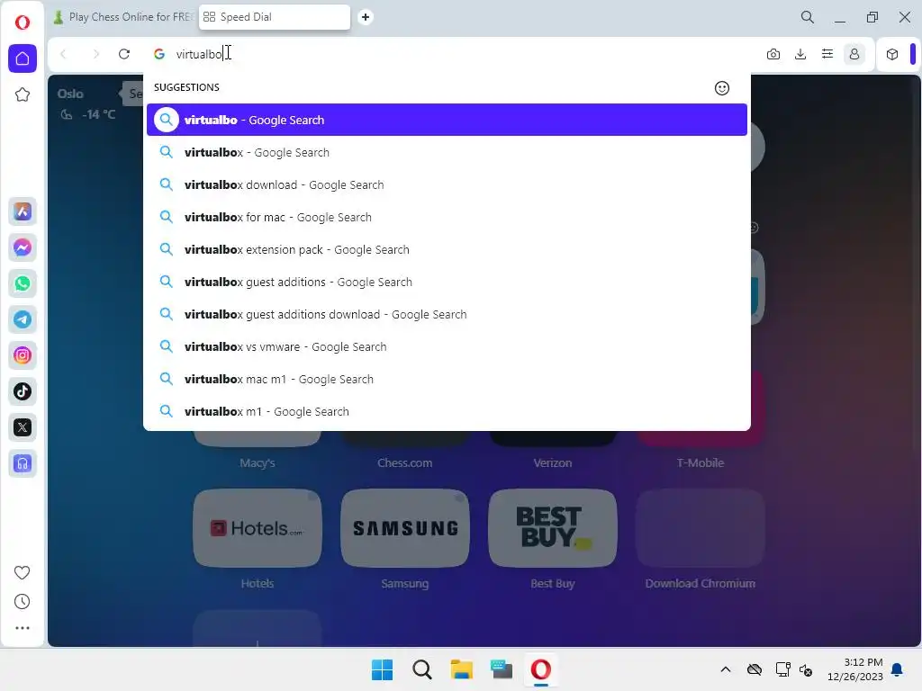This screenshot has width=922, height=691.
Task: Select the highlighted 'virtualbo' suggestion
Action: 447,120
